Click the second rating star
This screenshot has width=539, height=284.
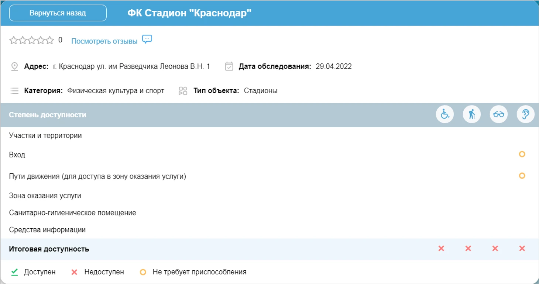23,40
